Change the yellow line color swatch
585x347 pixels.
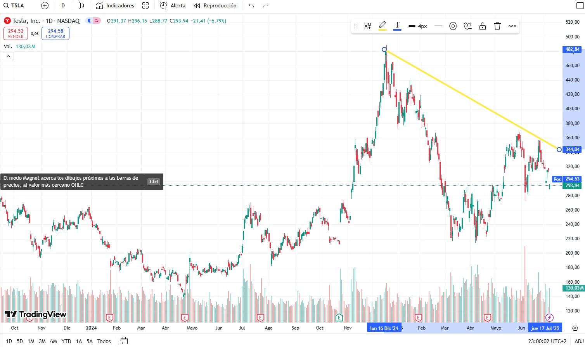click(382, 26)
